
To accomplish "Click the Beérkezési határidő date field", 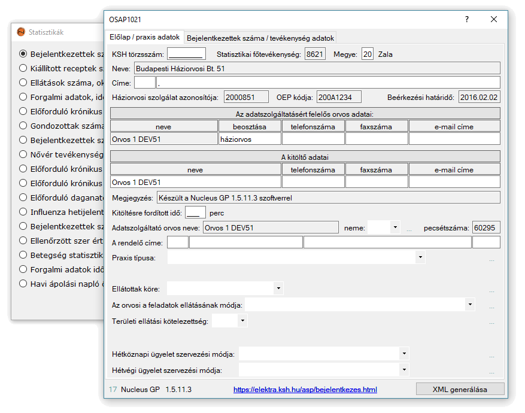I will tap(480, 97).
